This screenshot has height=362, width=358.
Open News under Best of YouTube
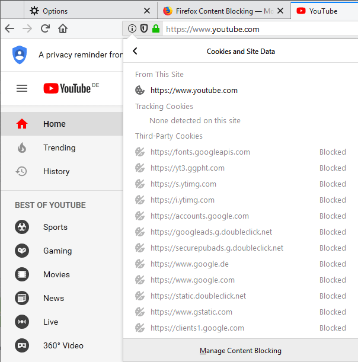pos(62,298)
